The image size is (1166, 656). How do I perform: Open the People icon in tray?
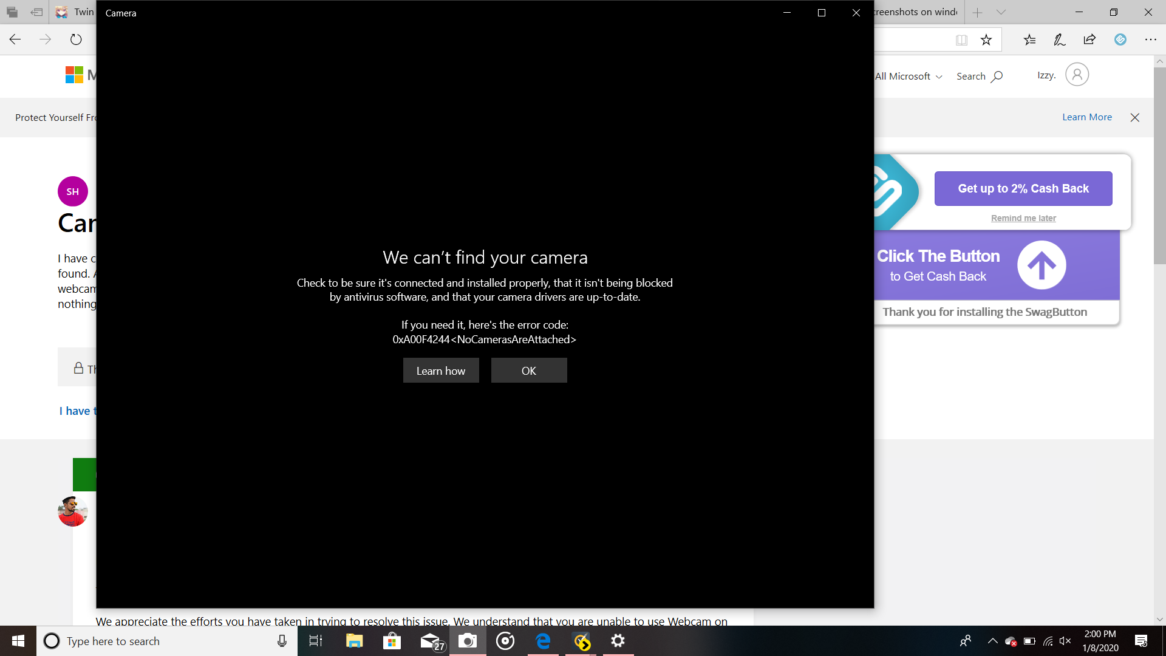[x=966, y=641]
